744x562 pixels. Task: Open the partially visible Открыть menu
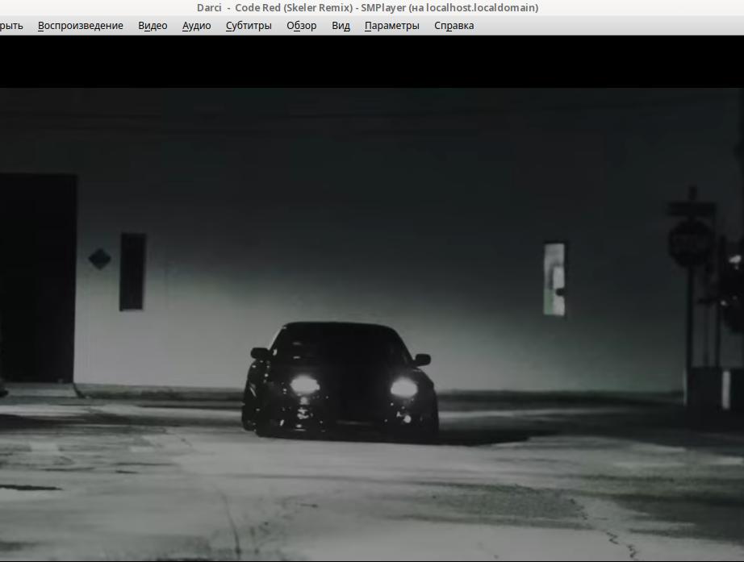click(x=11, y=26)
